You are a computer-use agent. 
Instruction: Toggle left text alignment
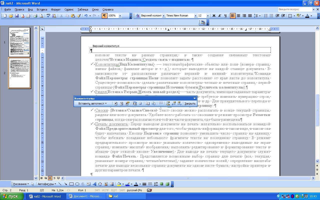[233, 16]
